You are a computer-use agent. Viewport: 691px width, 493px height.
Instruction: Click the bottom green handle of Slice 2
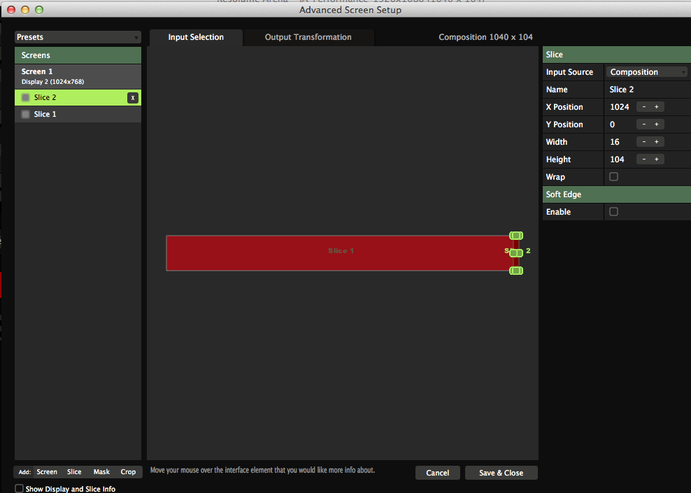(x=516, y=271)
